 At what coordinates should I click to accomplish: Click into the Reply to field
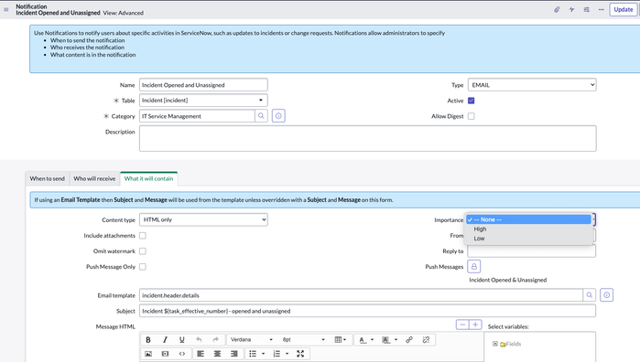(x=531, y=251)
